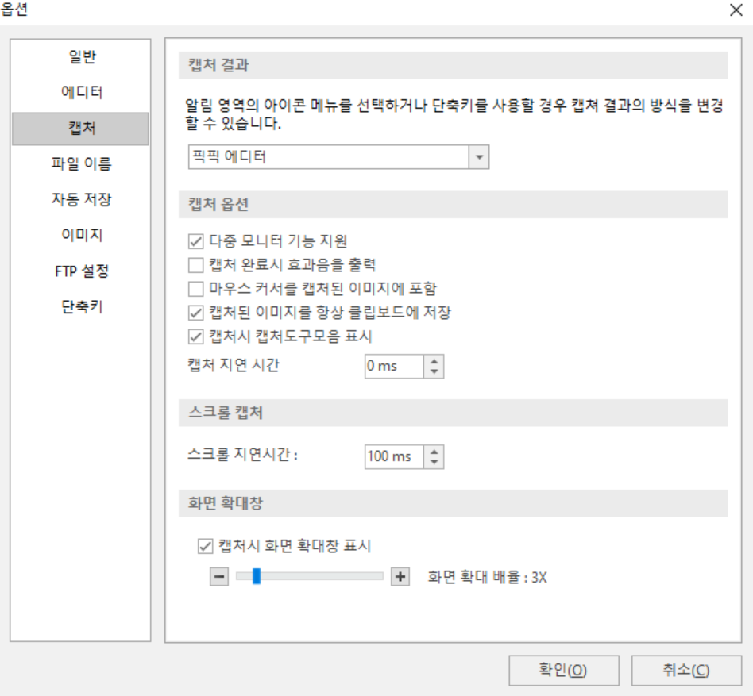The width and height of the screenshot is (753, 696).
Task: Open FTP 설정 page
Action: point(81,271)
